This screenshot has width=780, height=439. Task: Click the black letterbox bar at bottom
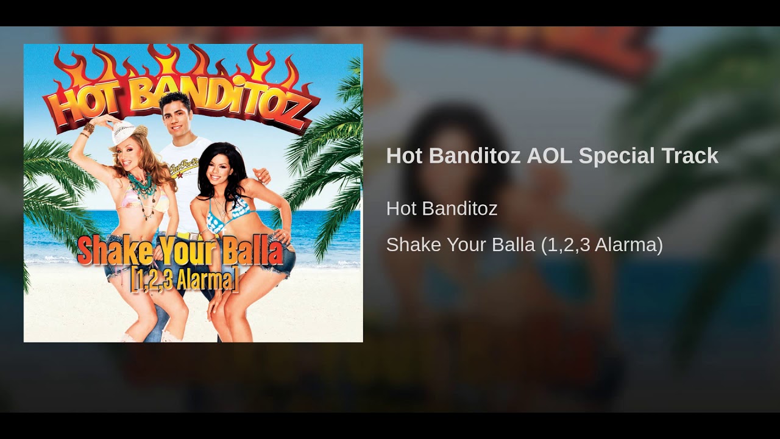coord(390,426)
